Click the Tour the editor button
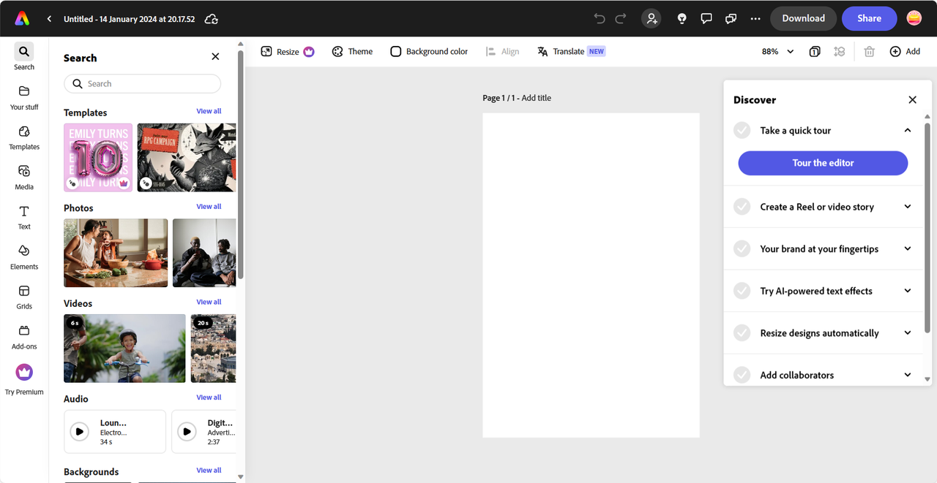 823,163
